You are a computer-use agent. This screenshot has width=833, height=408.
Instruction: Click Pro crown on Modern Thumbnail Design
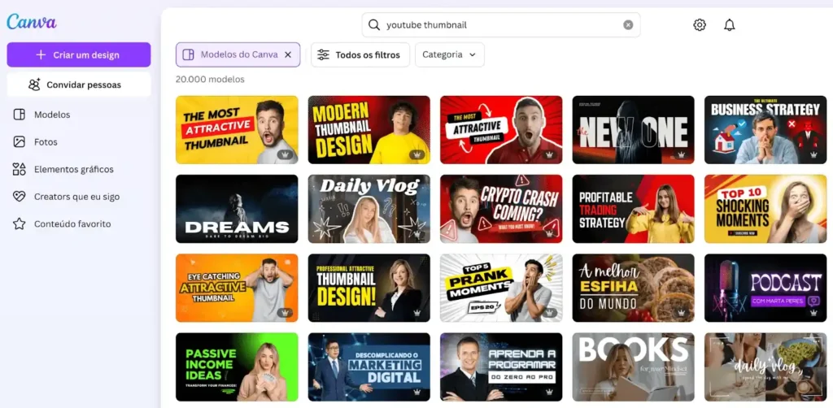tap(417, 155)
